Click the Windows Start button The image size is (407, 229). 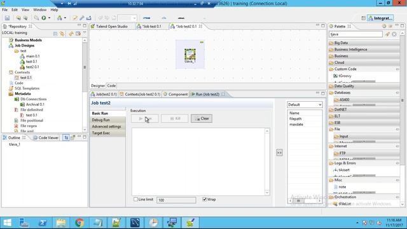point(7,223)
